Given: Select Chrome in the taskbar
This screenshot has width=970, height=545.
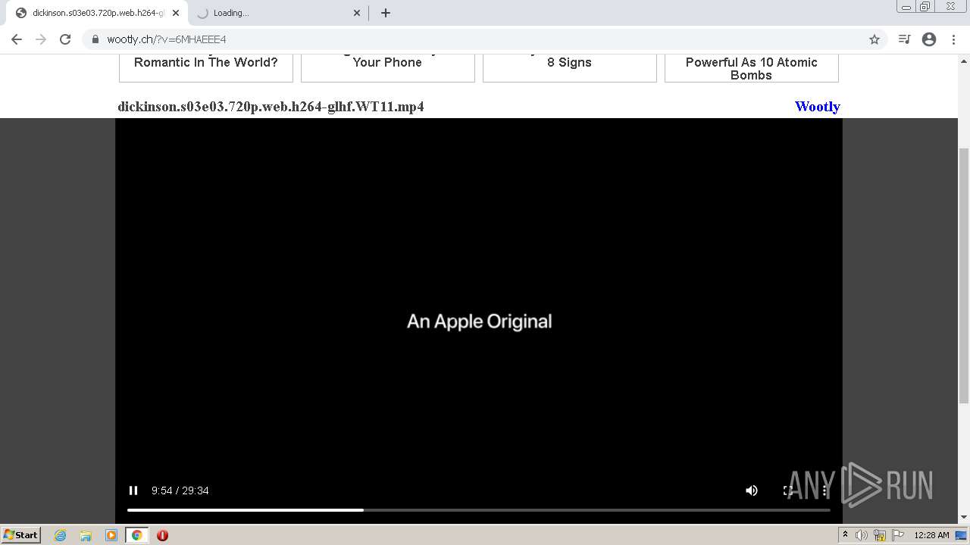Looking at the screenshot, I should coord(136,535).
